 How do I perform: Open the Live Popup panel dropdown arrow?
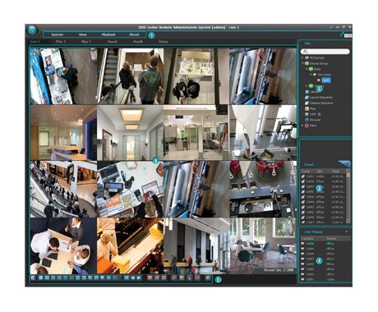point(347,232)
